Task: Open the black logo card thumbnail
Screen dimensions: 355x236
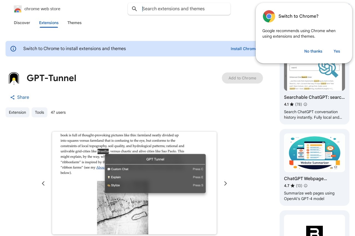Action: [315, 225]
